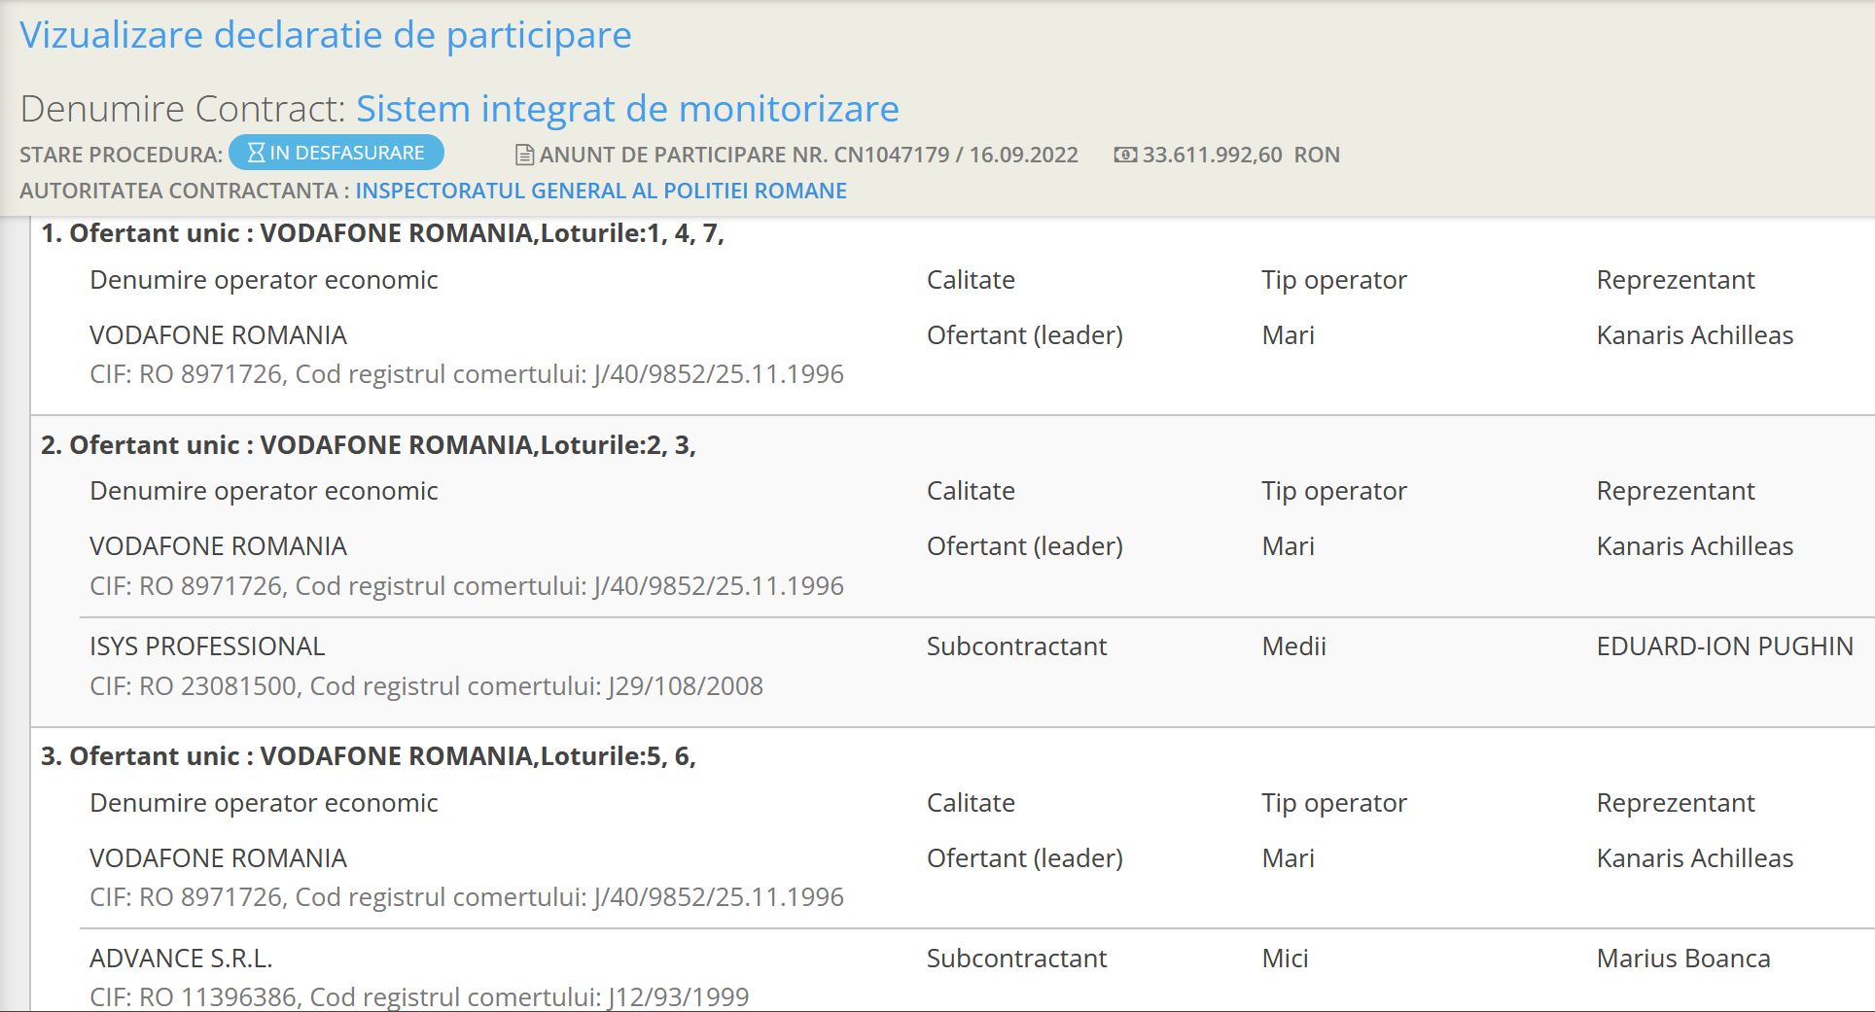Click the document icon before ANUNT DE PARTICIPARE
Screen dimensions: 1875x1012
[x=524, y=155]
